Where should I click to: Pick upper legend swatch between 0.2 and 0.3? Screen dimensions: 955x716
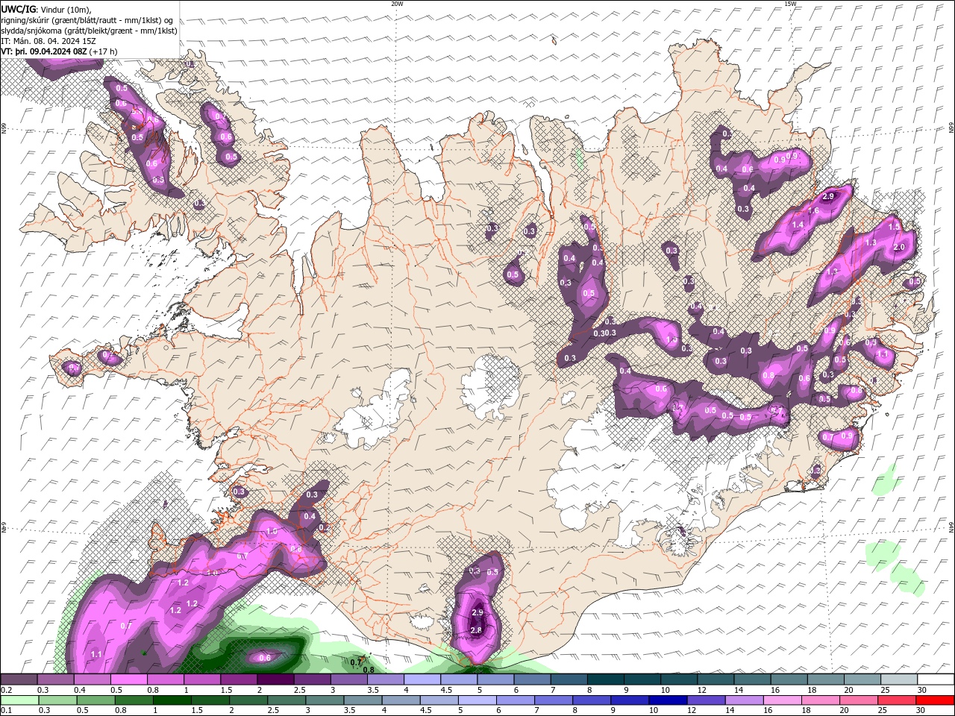click(x=19, y=679)
